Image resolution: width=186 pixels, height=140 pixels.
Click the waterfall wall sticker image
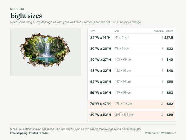coord(46,52)
